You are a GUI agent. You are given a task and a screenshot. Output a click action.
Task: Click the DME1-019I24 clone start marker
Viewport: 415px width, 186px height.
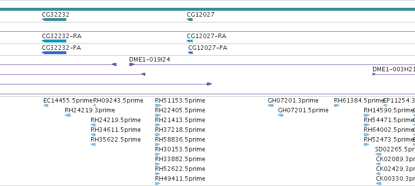click(x=132, y=64)
